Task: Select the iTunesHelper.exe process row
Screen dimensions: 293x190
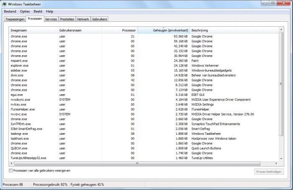Action: (23, 109)
